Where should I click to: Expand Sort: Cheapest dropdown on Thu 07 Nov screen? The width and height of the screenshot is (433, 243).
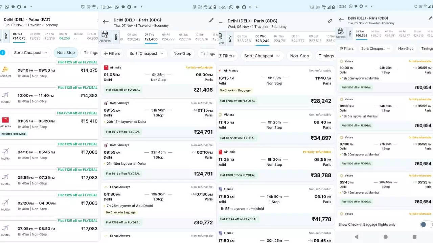click(146, 54)
